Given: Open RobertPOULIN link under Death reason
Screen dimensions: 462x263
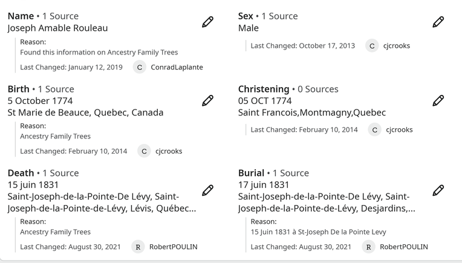Looking at the screenshot, I should [173, 247].
